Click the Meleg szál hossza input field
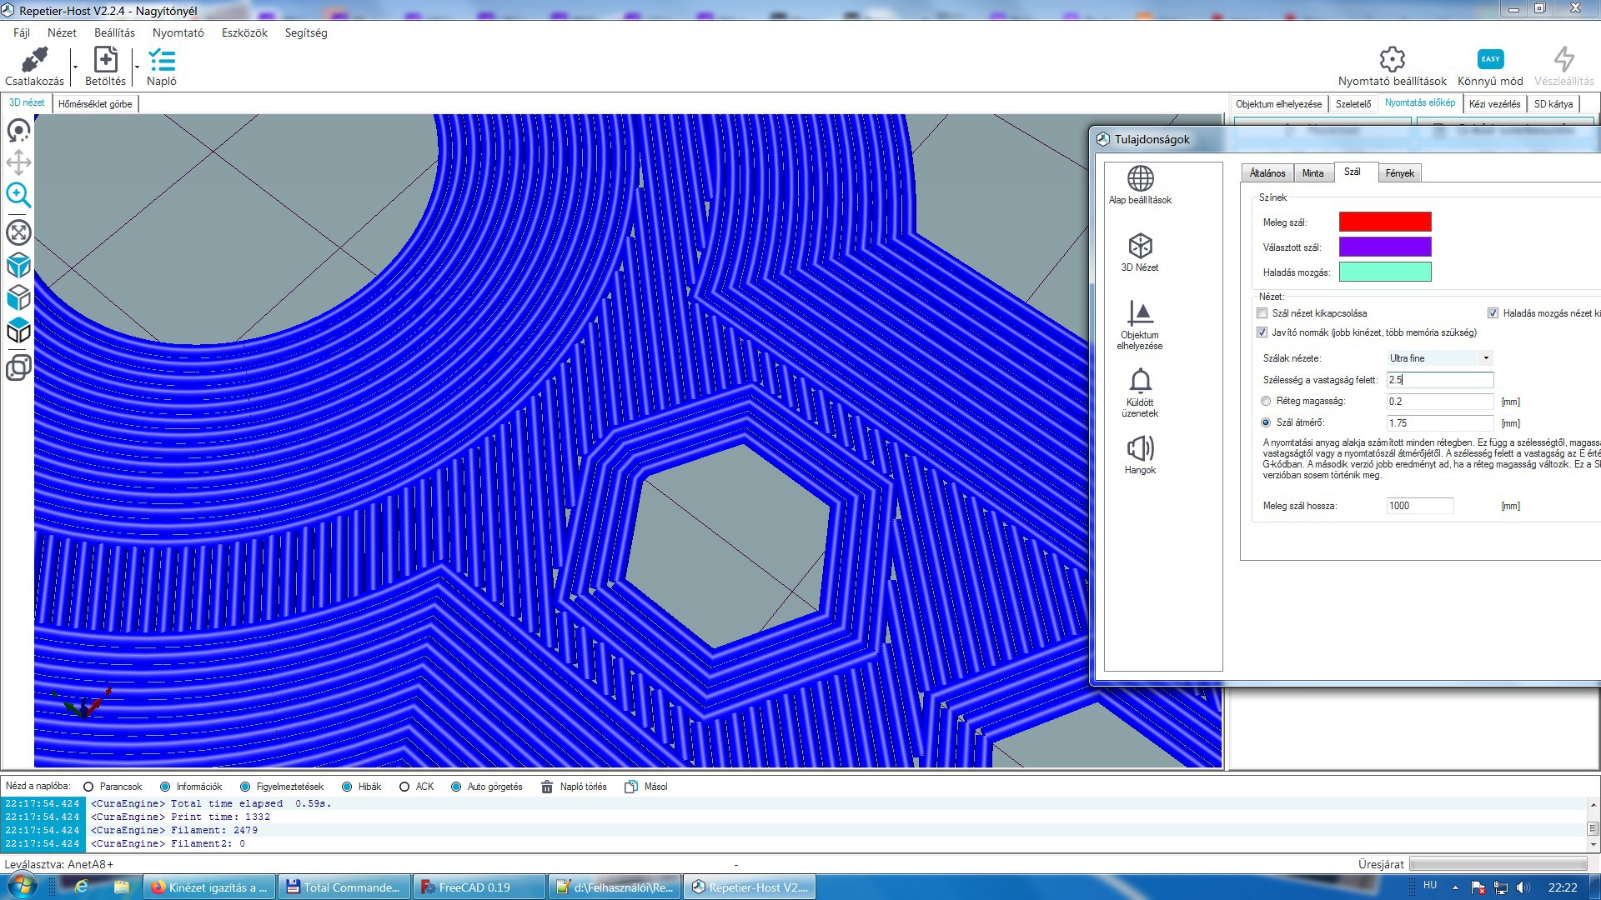The width and height of the screenshot is (1601, 900). 1419,506
